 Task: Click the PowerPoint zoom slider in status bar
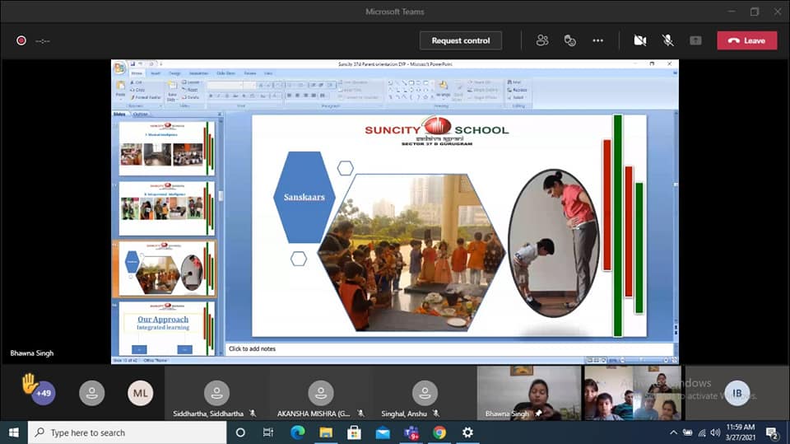[644, 360]
